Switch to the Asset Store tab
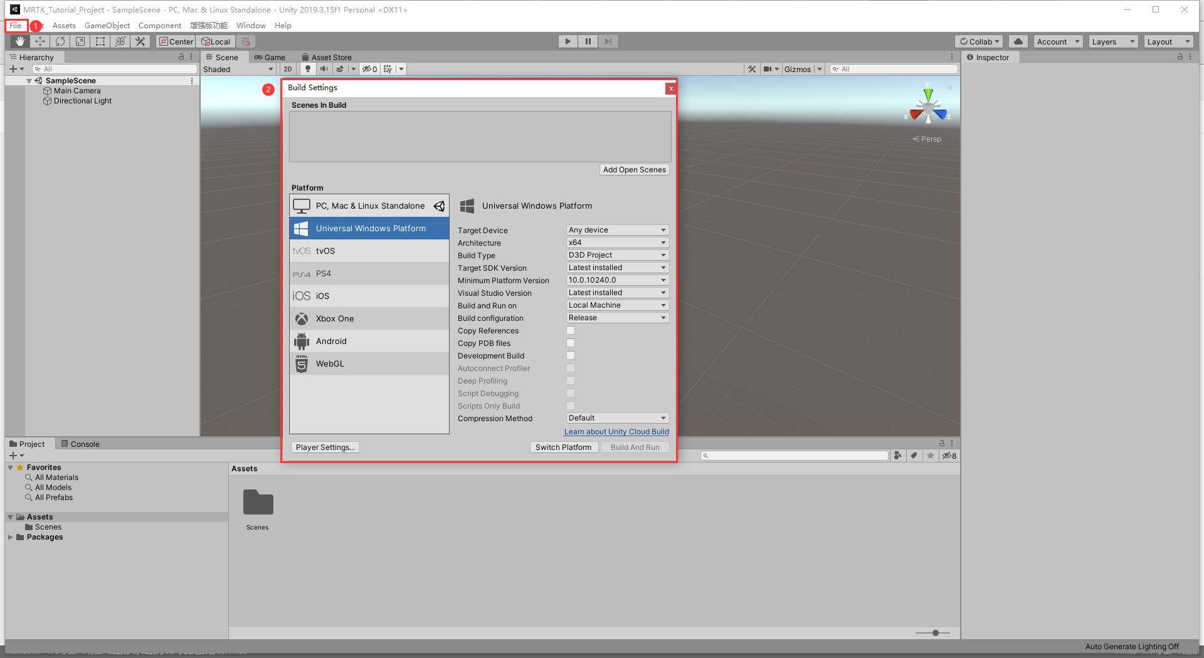1204x658 pixels. point(327,57)
